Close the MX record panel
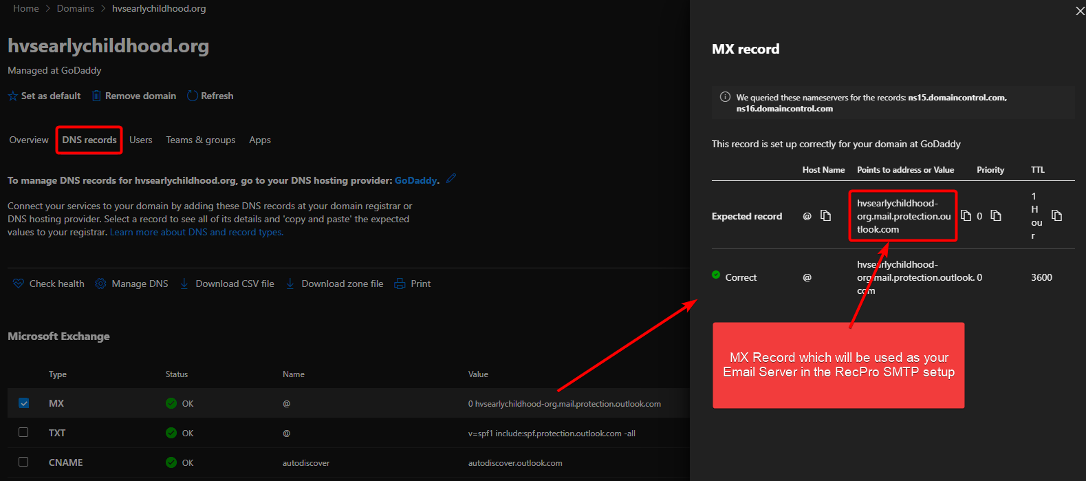The image size is (1086, 481). [x=1080, y=11]
